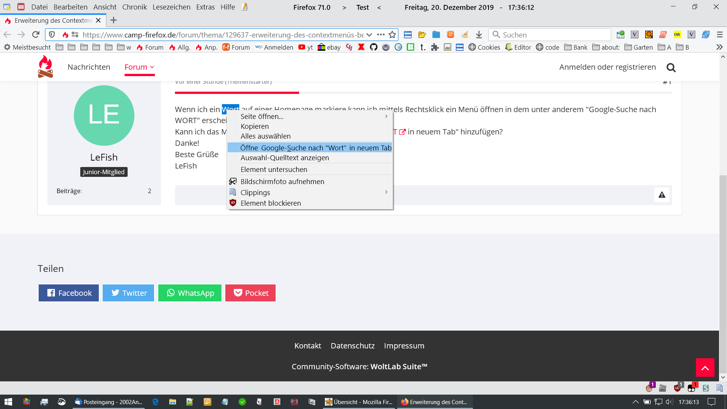Viewport: 727px width, 409px height.
Task: Expand the URL bar history dropdown
Action: (369, 35)
